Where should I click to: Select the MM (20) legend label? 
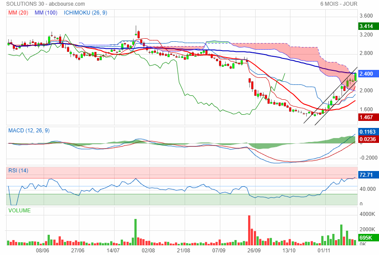tap(18, 13)
